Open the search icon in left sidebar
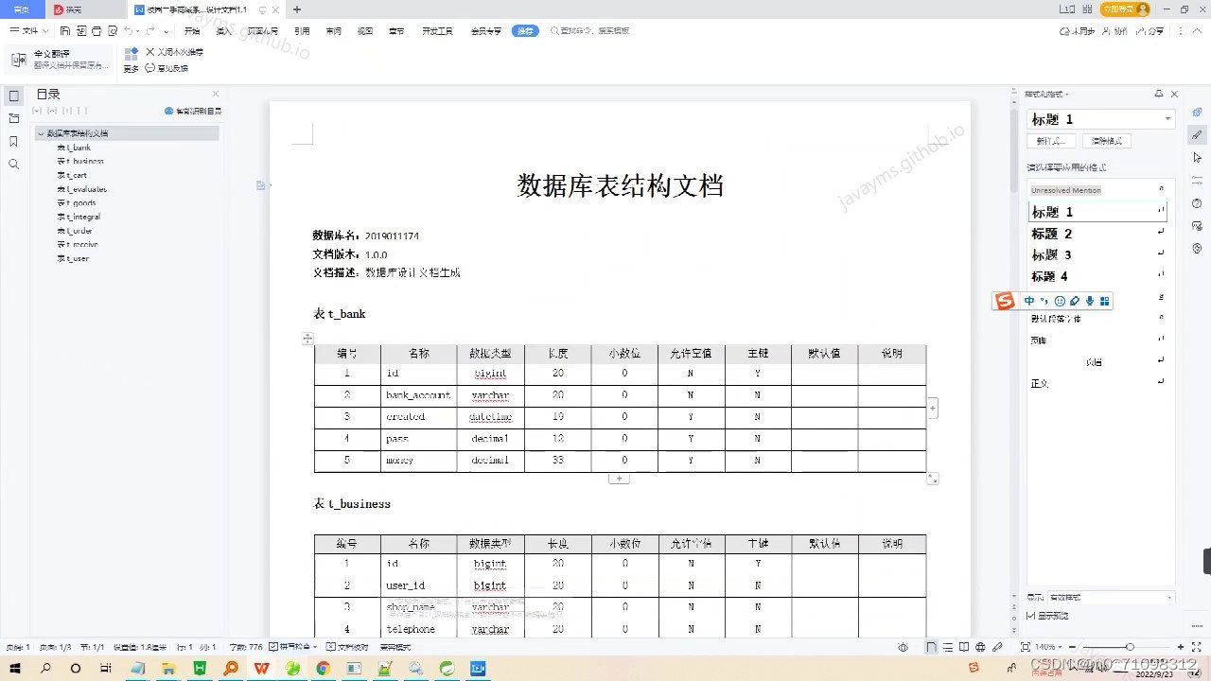The height and width of the screenshot is (681, 1211). [x=14, y=164]
